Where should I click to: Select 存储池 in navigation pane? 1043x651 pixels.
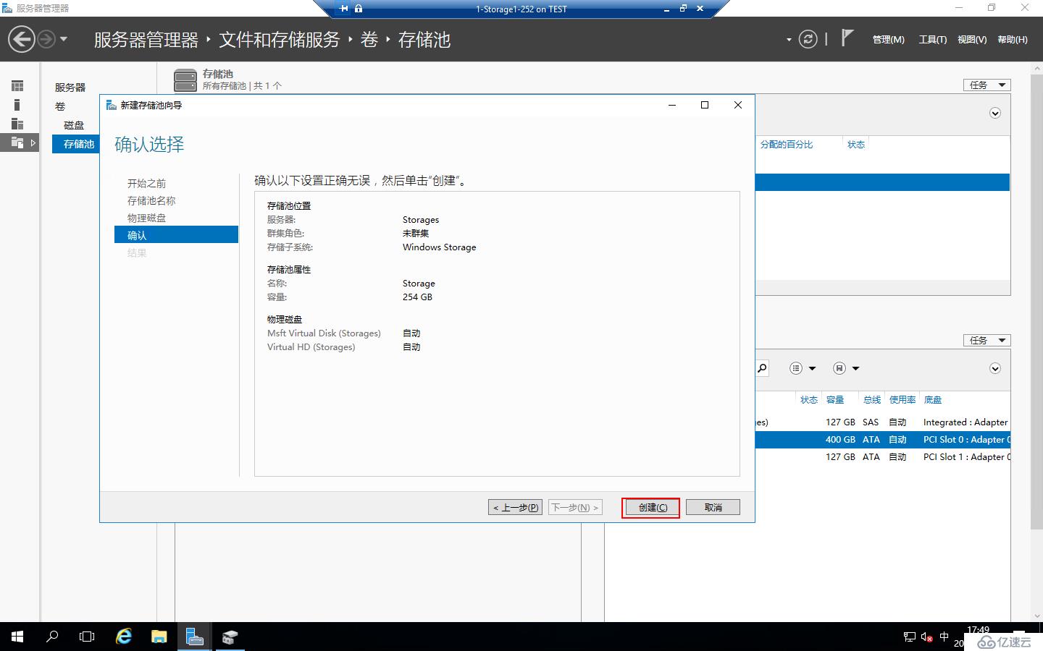pos(75,144)
